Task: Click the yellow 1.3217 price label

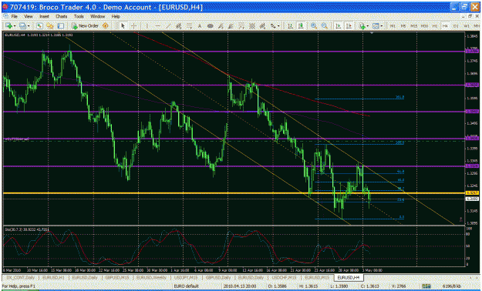Action: pyautogui.click(x=472, y=192)
